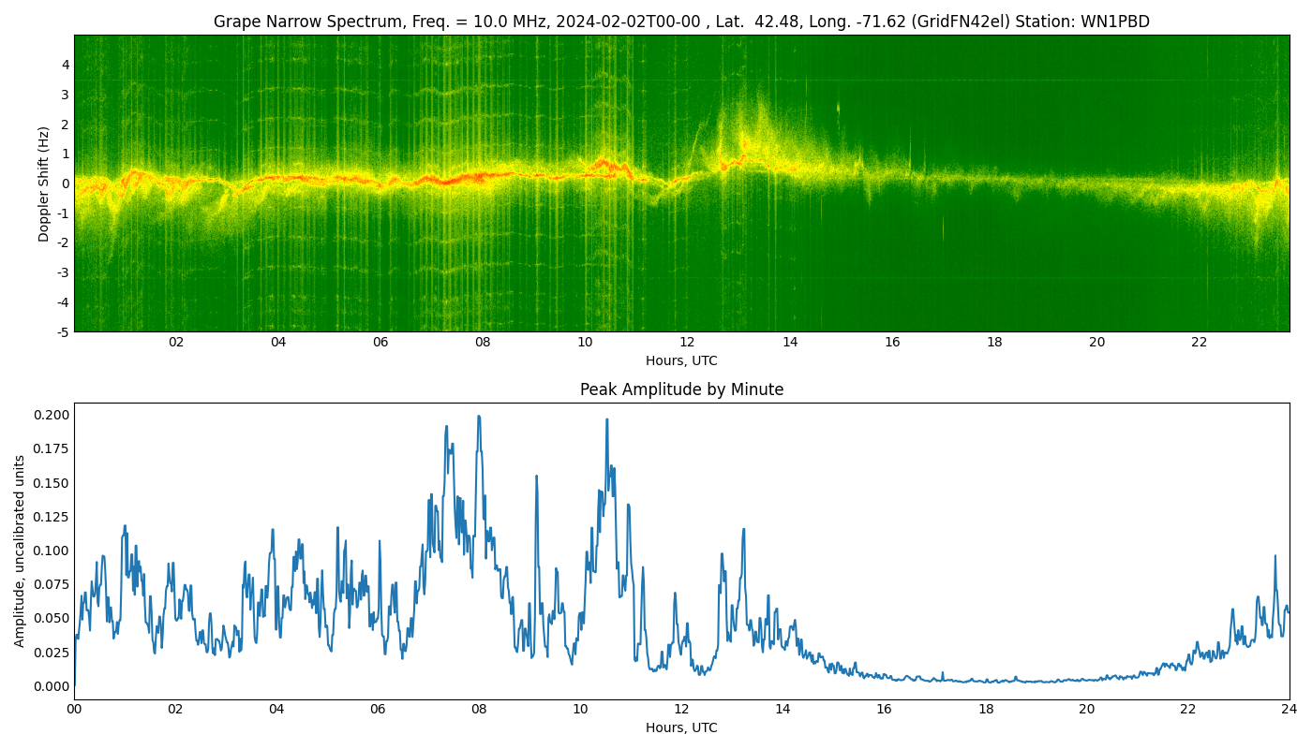This screenshot has height=749, width=1312.
Task: Click the -5 tick on Doppler axis
Action: (62, 331)
